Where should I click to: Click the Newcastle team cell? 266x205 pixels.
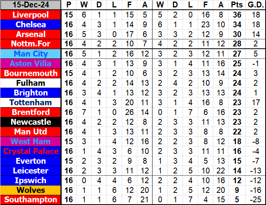31,122
